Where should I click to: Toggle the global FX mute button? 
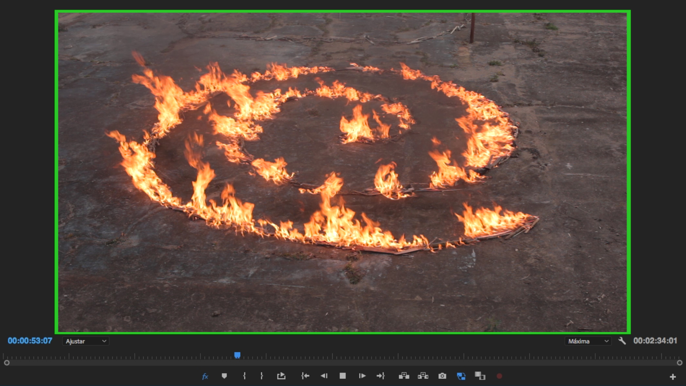click(205, 376)
